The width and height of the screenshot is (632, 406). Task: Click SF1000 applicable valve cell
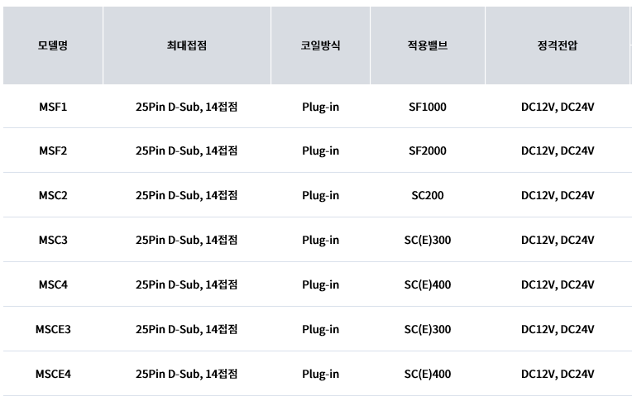click(427, 107)
